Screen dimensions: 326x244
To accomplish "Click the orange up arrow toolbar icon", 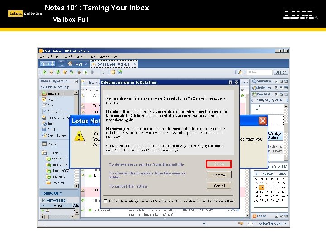I will pos(65,72).
